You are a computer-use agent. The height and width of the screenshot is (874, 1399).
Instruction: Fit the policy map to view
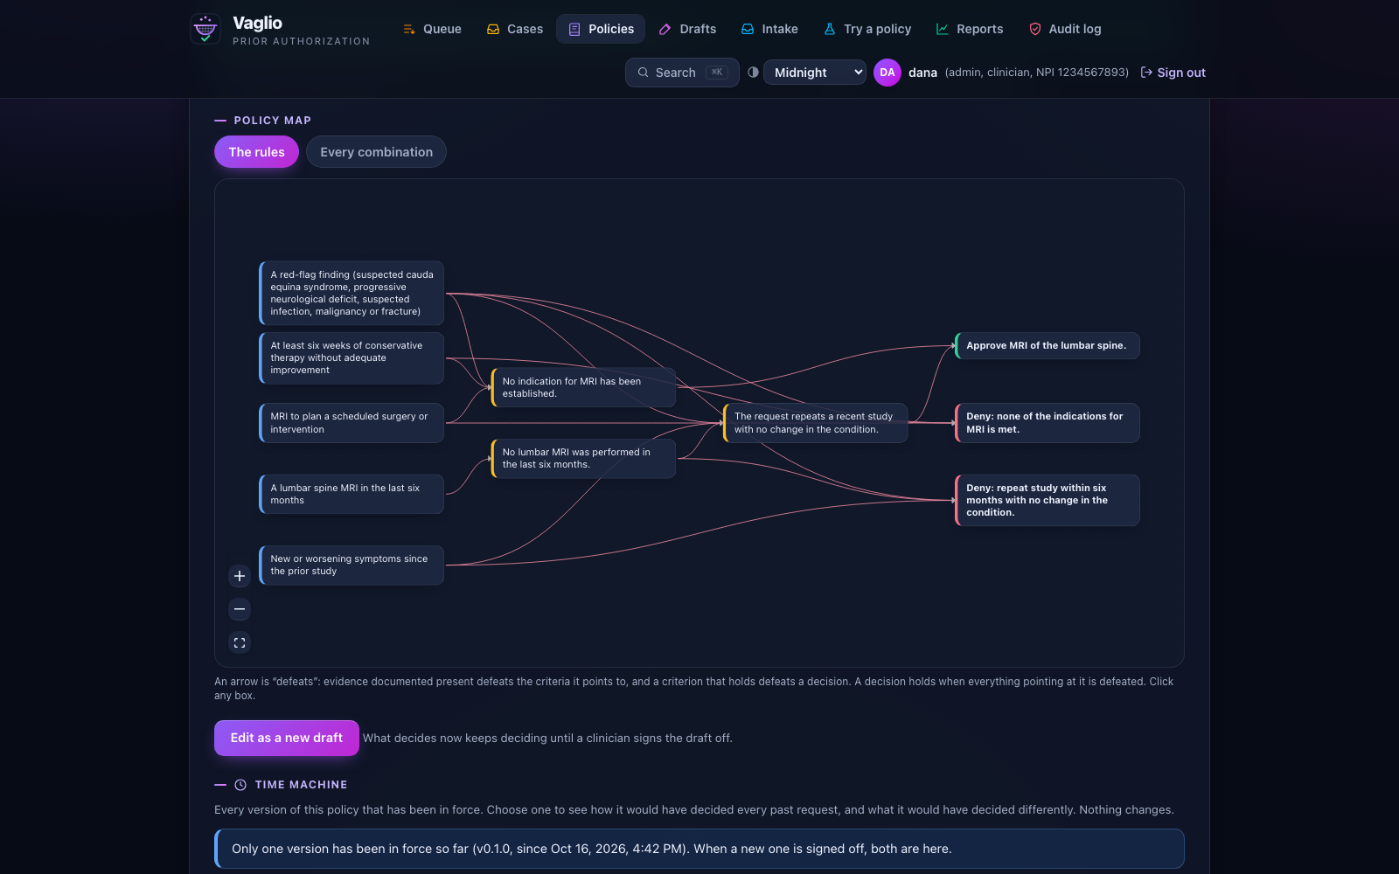tap(240, 642)
